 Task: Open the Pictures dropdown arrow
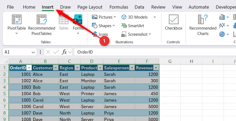[115, 17]
